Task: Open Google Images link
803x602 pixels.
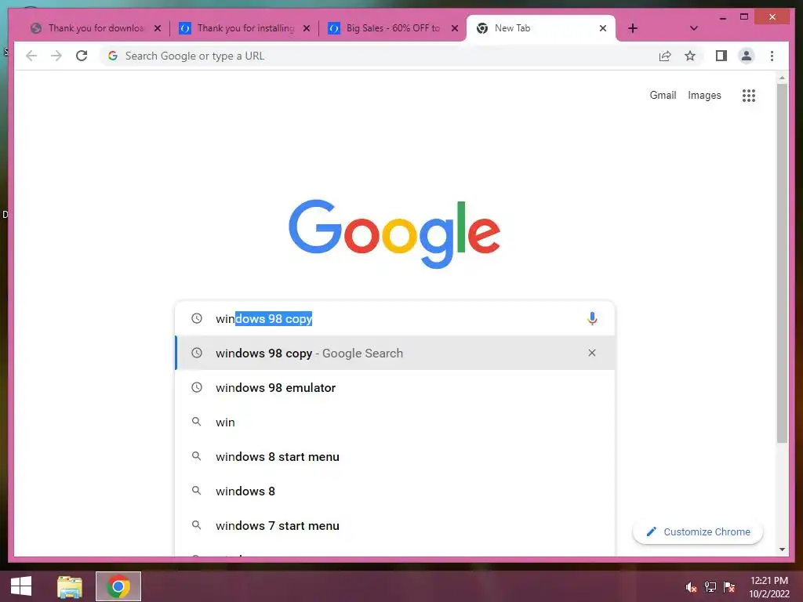Action: [704, 95]
